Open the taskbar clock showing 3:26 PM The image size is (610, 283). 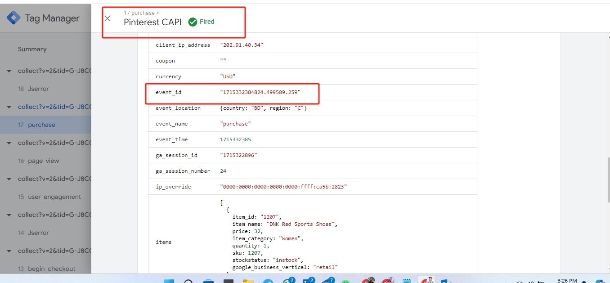pyautogui.click(x=567, y=280)
